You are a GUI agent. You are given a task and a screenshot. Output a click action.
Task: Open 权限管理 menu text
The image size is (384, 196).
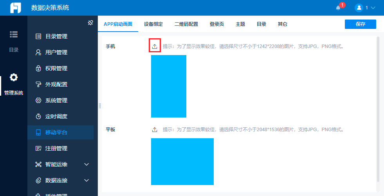(x=56, y=68)
